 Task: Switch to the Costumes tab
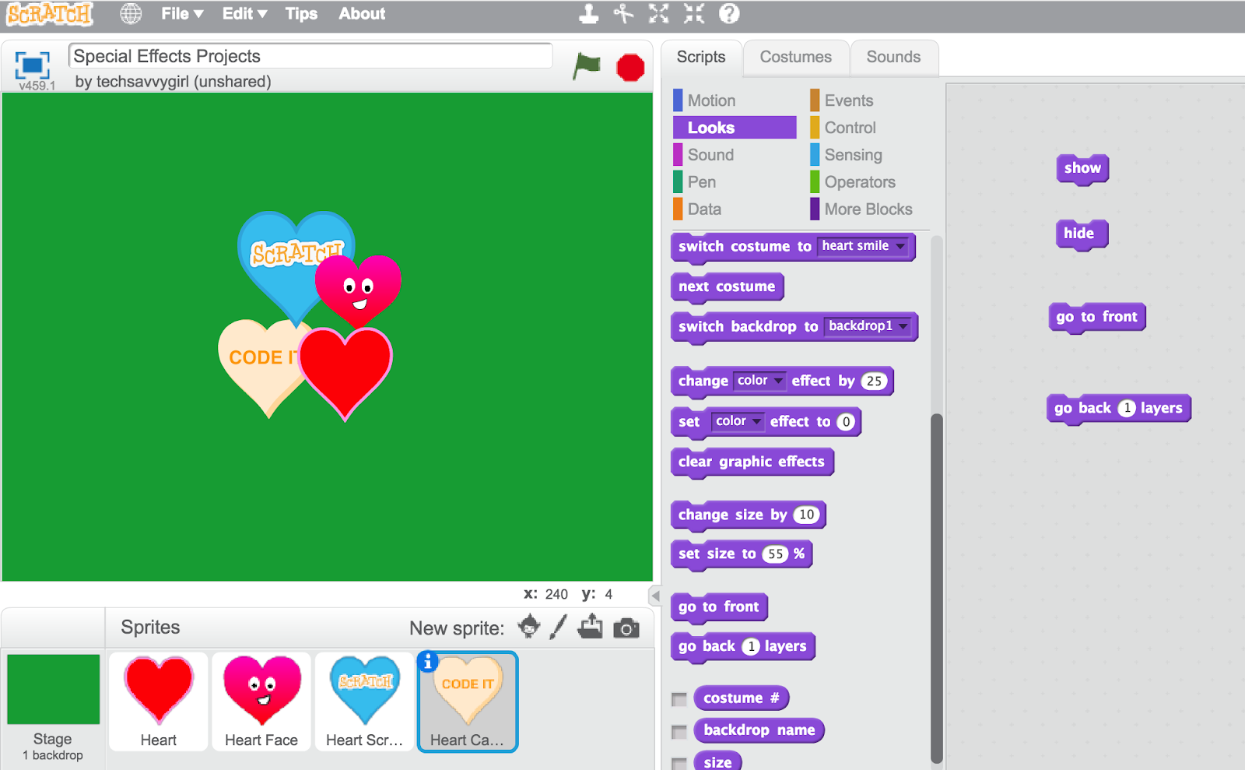pos(795,57)
